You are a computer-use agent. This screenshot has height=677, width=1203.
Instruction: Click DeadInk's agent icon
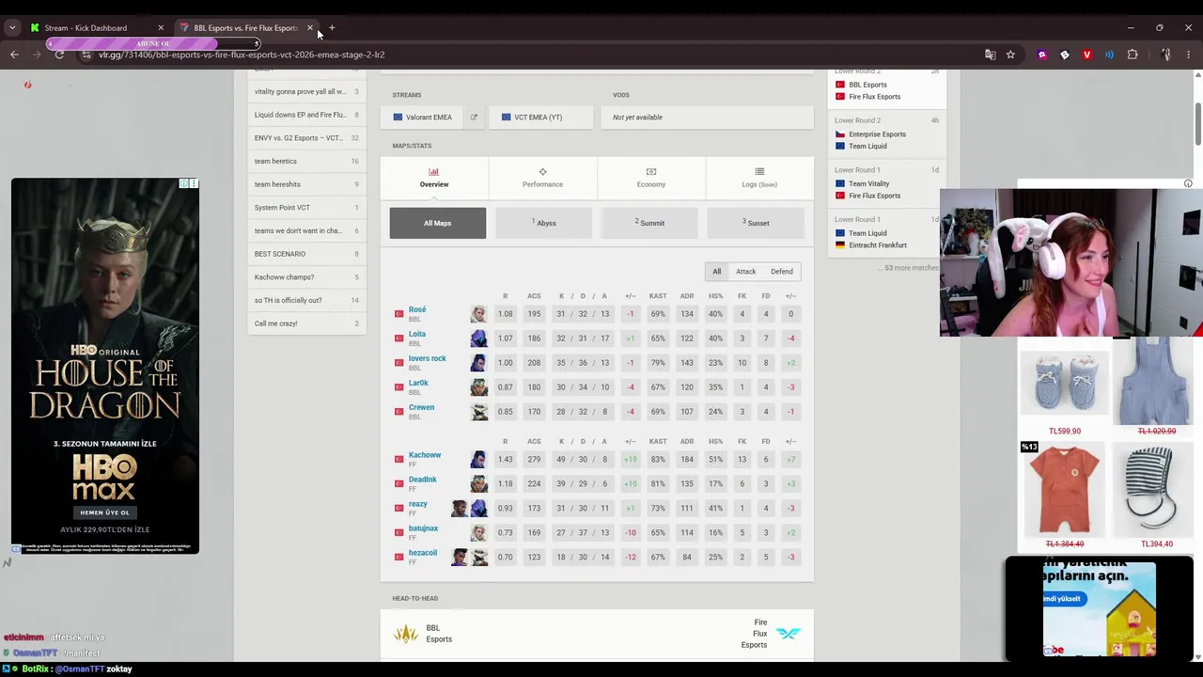pos(478,484)
